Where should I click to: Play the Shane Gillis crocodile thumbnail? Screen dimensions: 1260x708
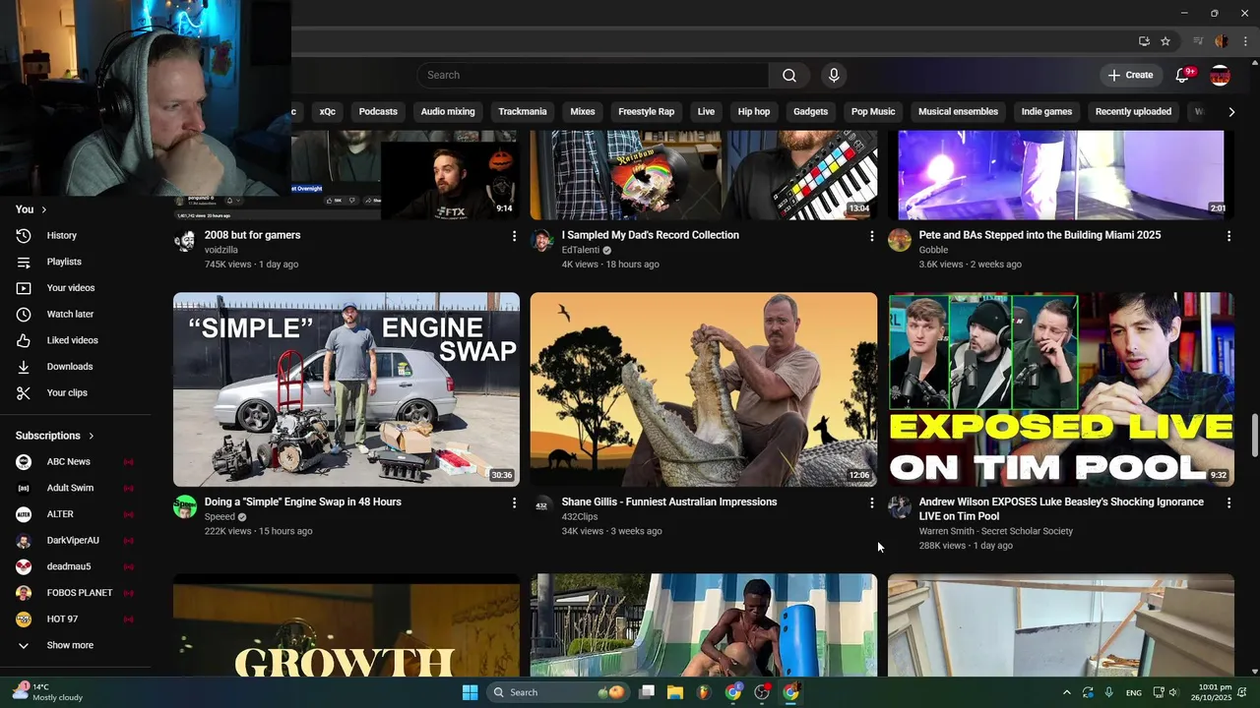704,389
